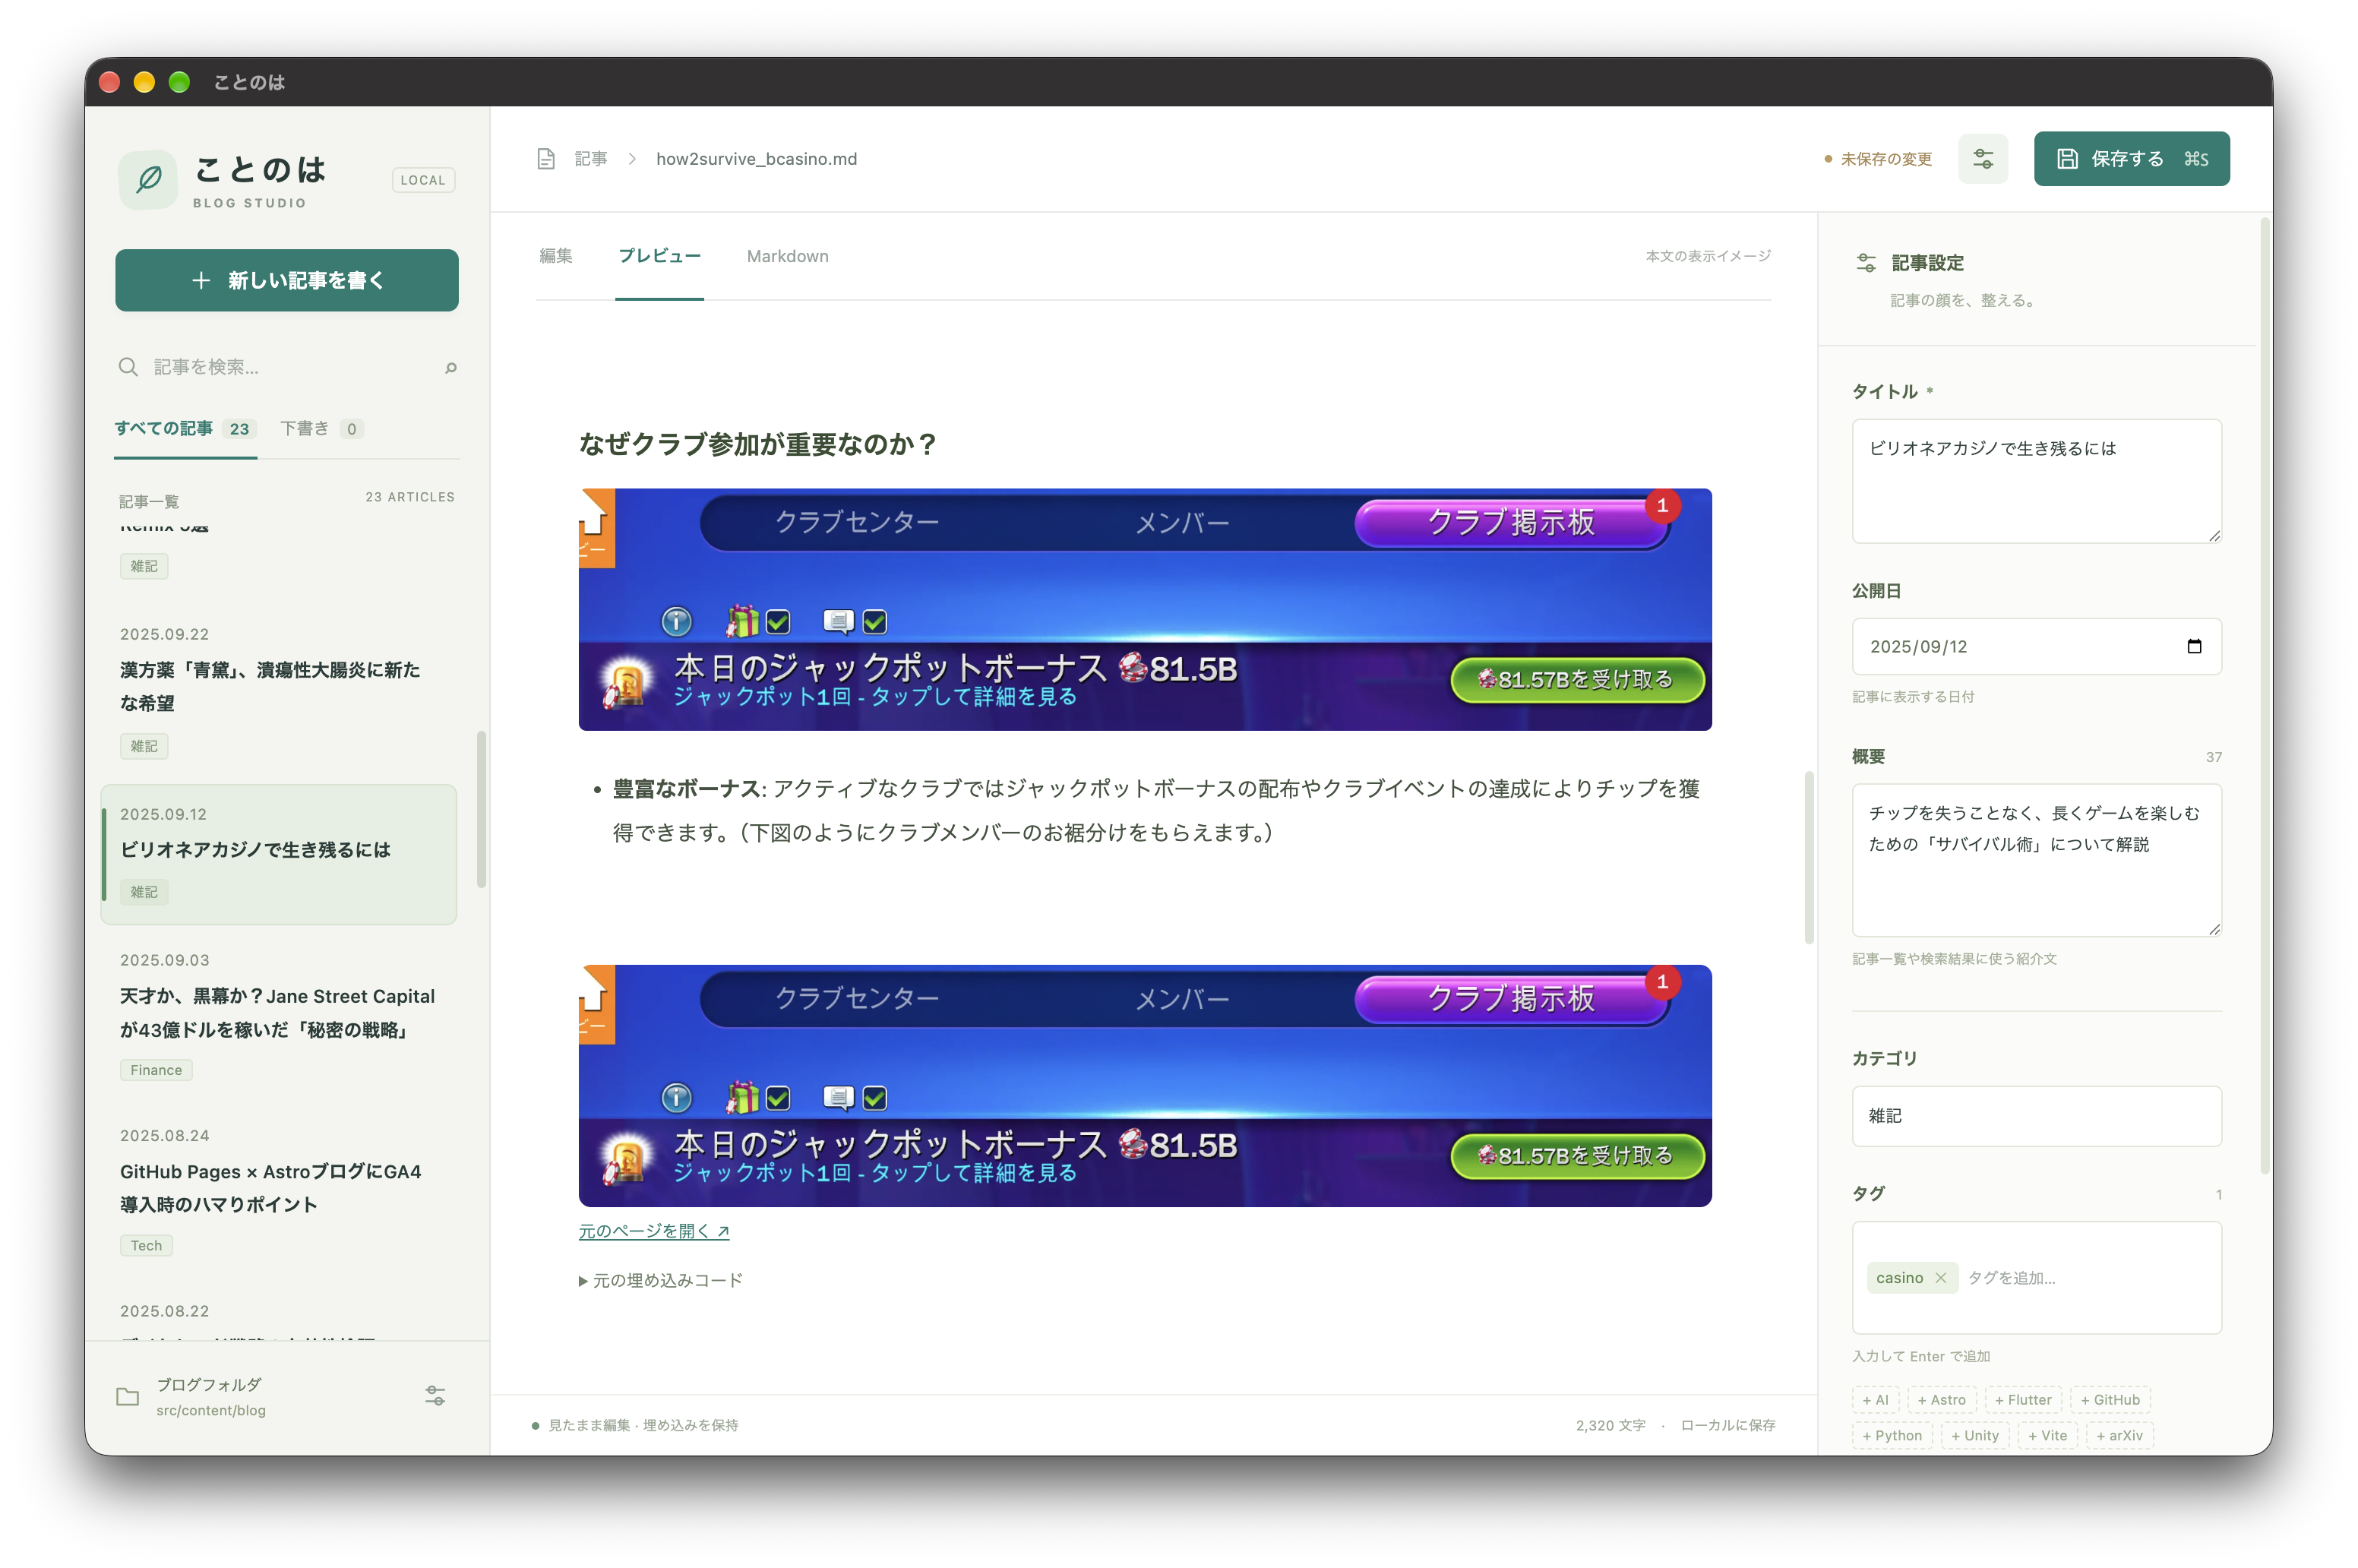Open 元のページを開く link
The height and width of the screenshot is (1568, 2358).
pos(654,1231)
